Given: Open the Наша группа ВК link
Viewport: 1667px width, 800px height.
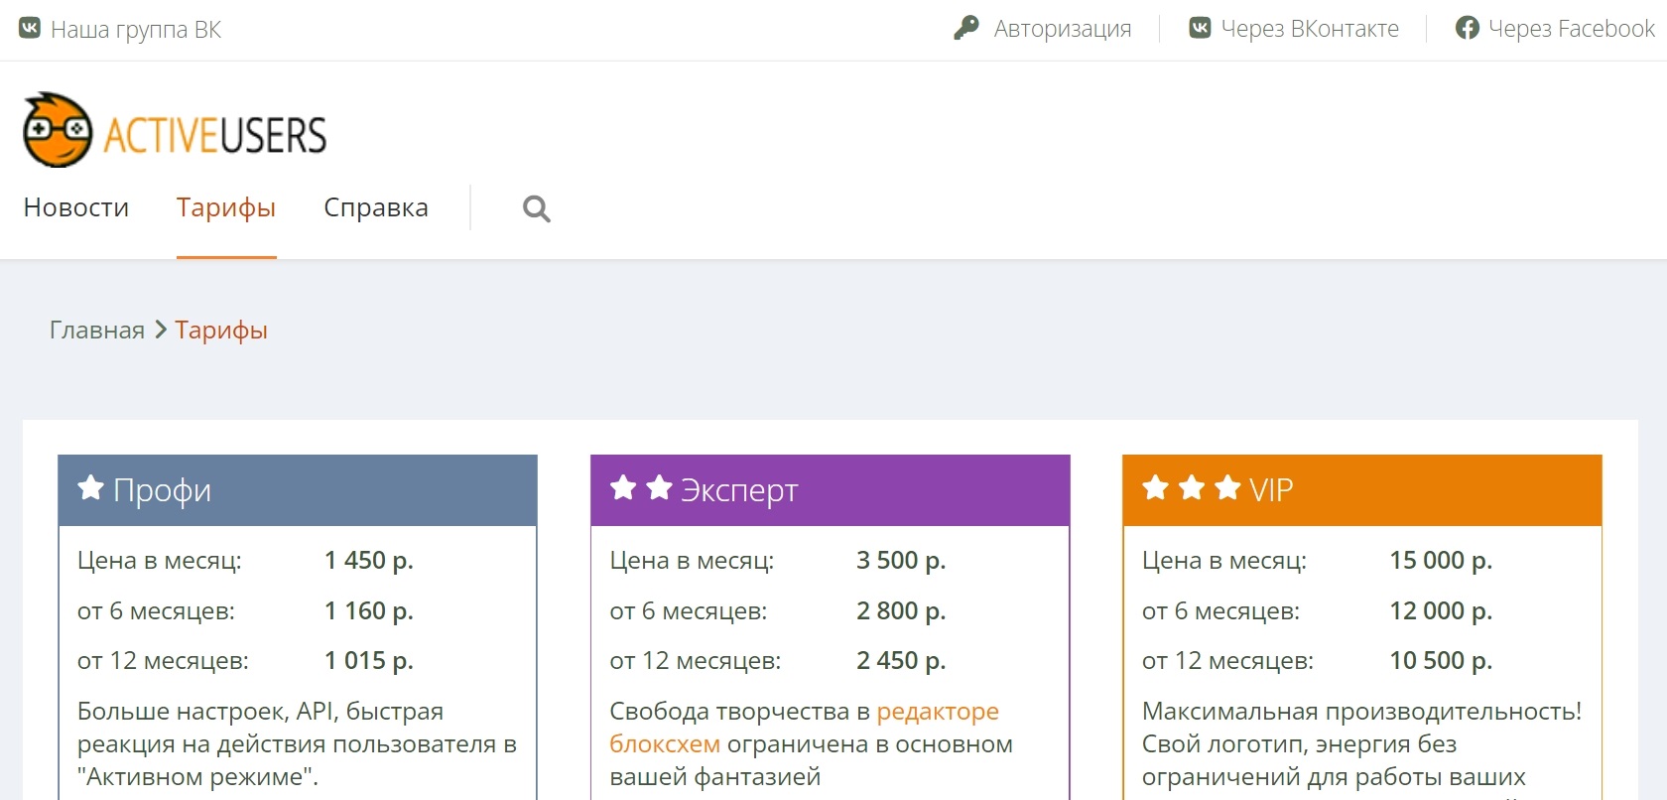Looking at the screenshot, I should (136, 30).
